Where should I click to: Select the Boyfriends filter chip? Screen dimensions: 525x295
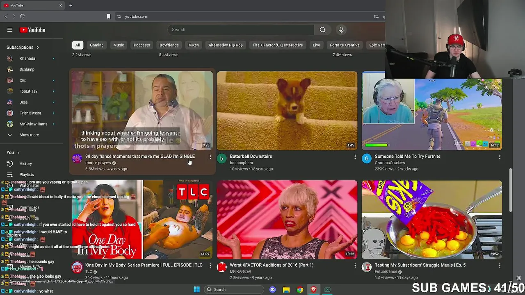[x=169, y=45]
